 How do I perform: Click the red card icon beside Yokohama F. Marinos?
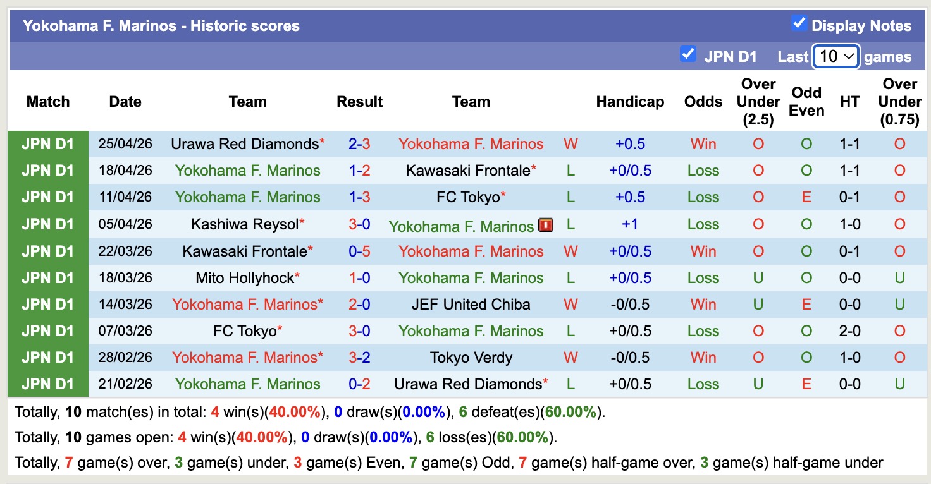click(545, 224)
